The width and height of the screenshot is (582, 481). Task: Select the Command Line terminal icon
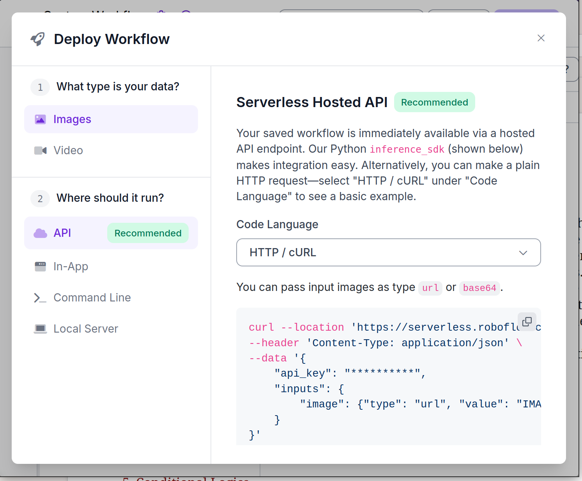pyautogui.click(x=40, y=298)
